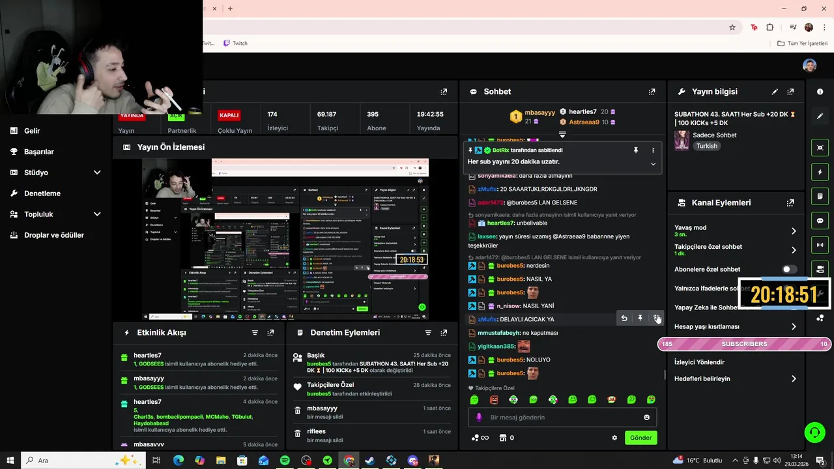The image size is (834, 469).
Task: Open the profile avatar in dashboard header
Action: click(809, 65)
